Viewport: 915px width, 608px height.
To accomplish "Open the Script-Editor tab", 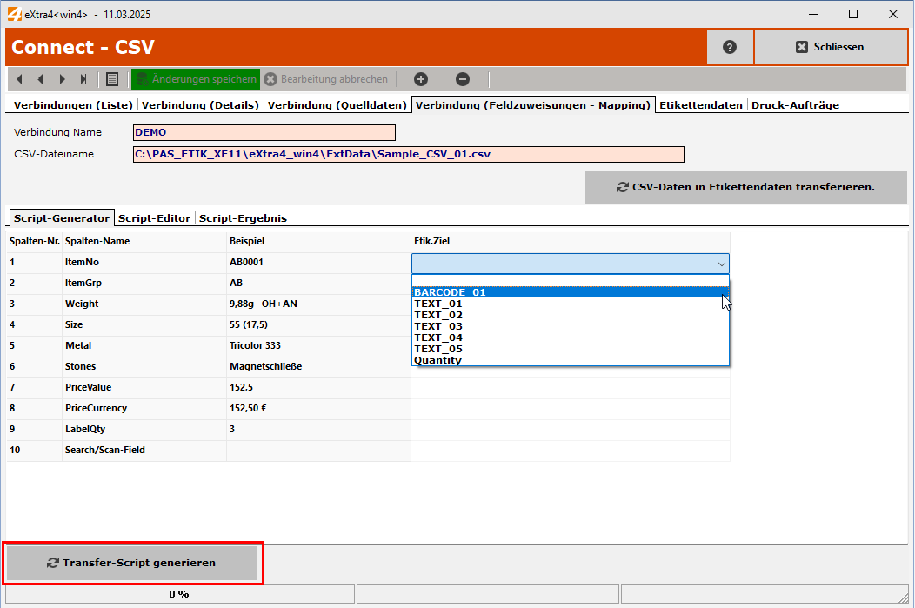I will pyautogui.click(x=154, y=217).
